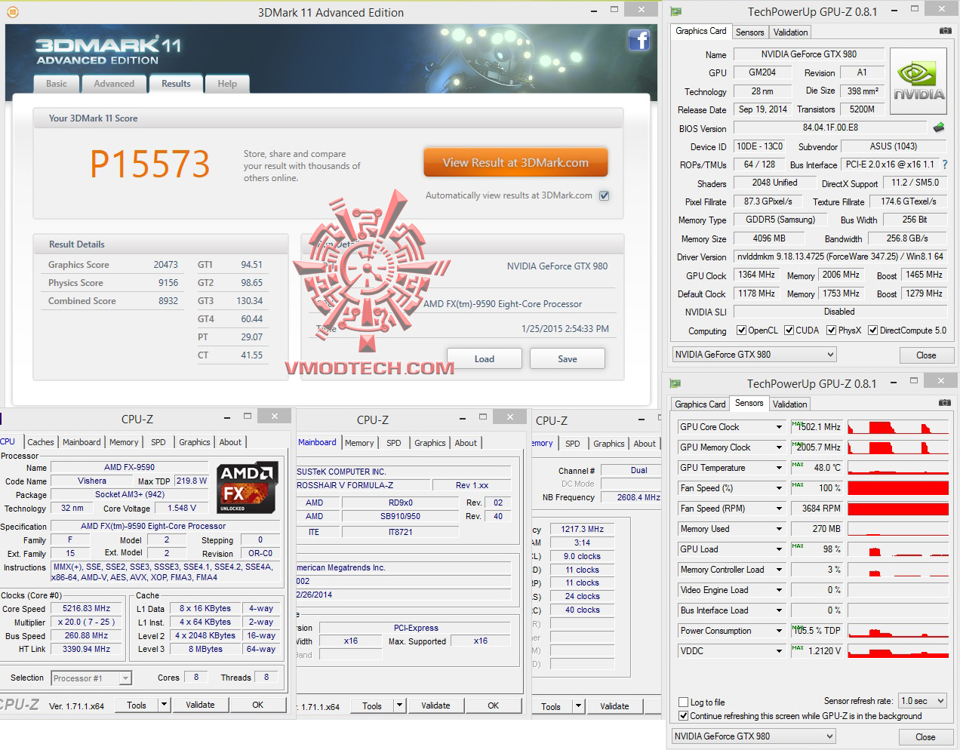Image resolution: width=960 pixels, height=750 pixels.
Task: Enable the Log to file checkbox
Action: point(684,702)
